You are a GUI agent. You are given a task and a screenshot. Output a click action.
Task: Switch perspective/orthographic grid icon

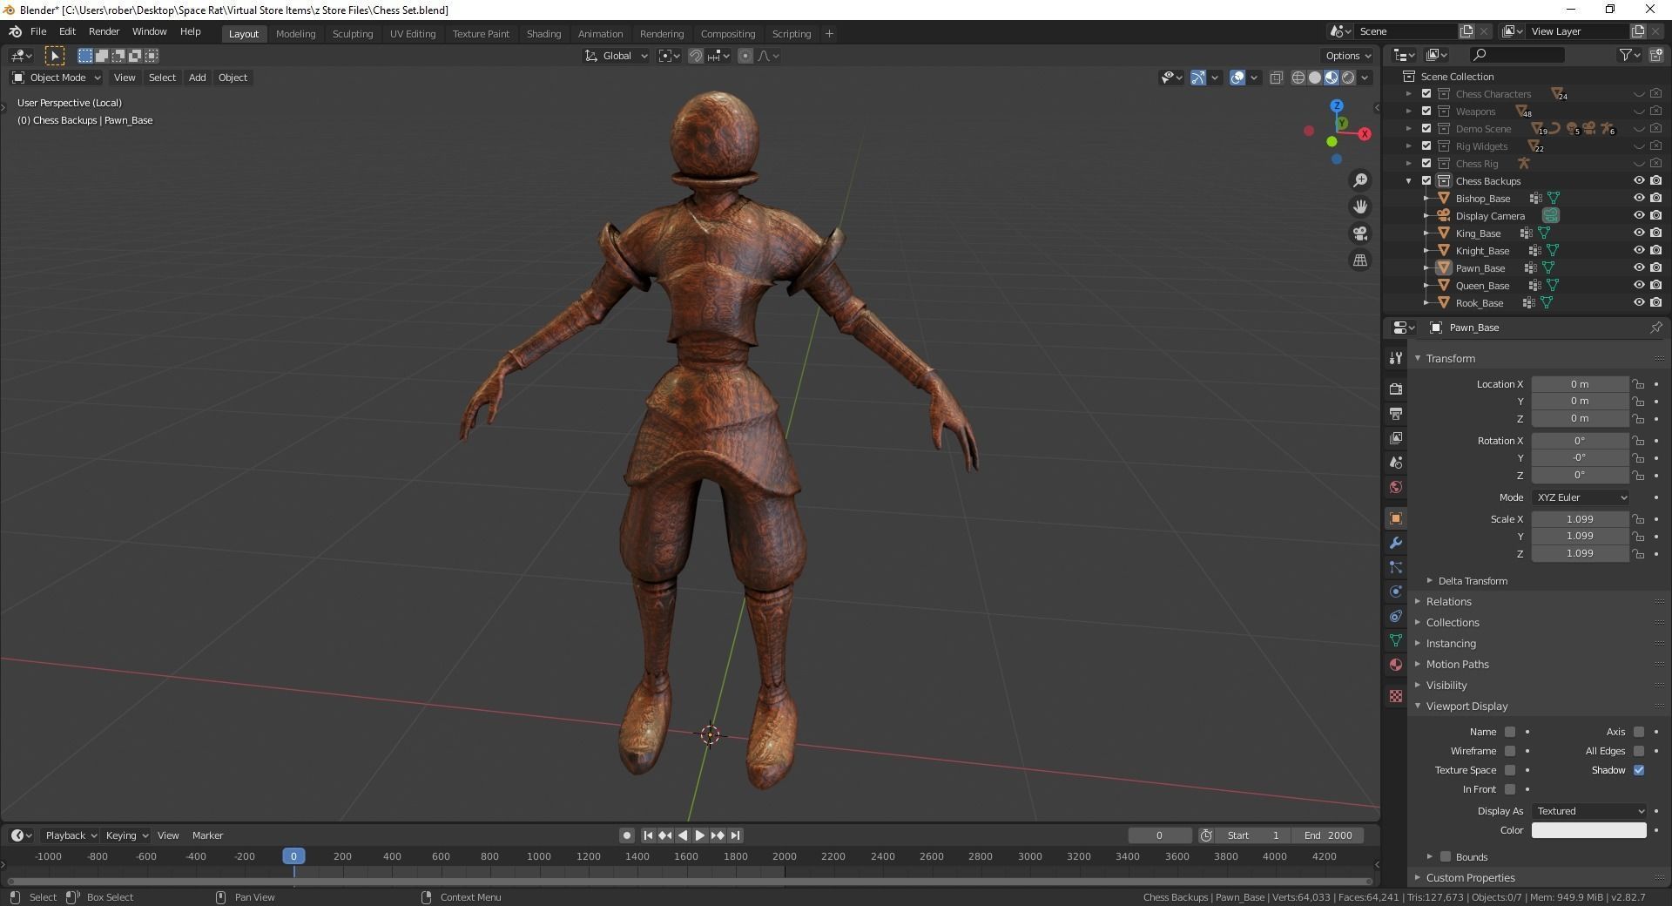click(x=1359, y=260)
